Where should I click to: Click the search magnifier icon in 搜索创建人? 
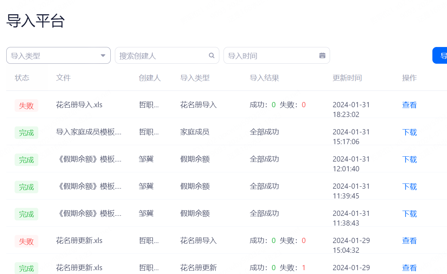click(212, 55)
